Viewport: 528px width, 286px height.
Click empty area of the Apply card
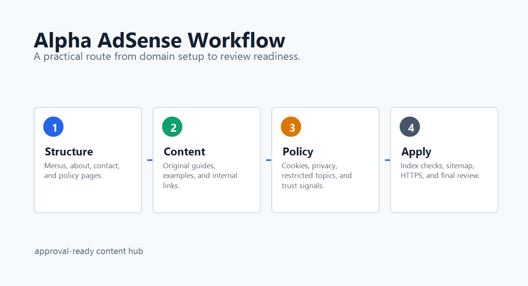click(x=444, y=198)
